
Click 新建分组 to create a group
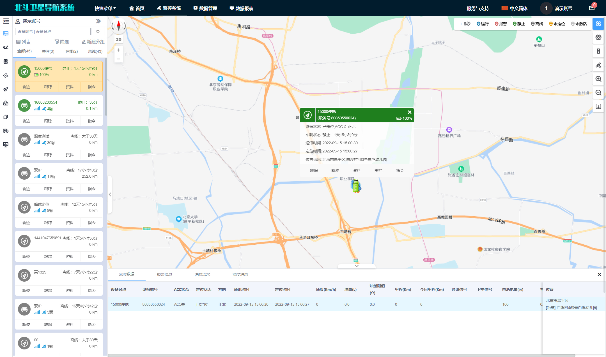(x=93, y=42)
